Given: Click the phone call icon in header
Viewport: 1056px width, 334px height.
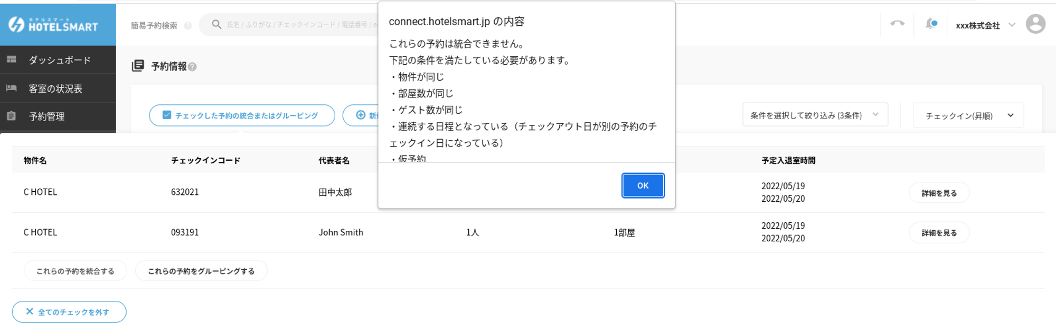Looking at the screenshot, I should click(897, 24).
